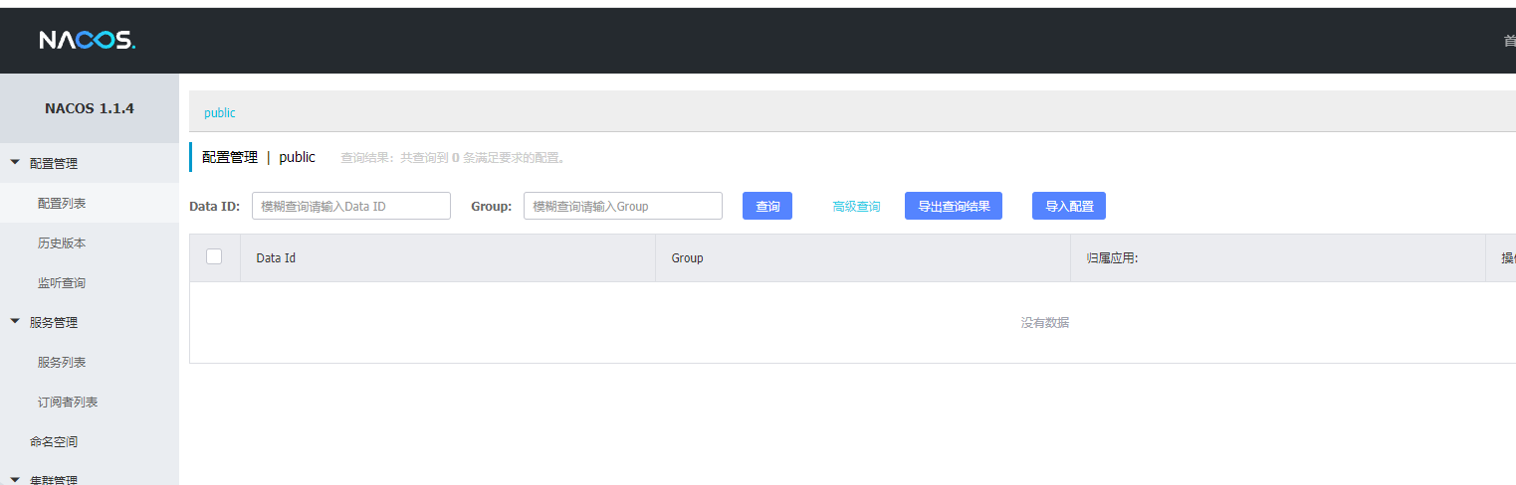Click the 没有数据 empty message

pyautogui.click(x=1045, y=322)
